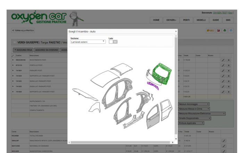Delete the PARAURTI POST. row with X
Viewport: 243px width, 153px height.
228,71
